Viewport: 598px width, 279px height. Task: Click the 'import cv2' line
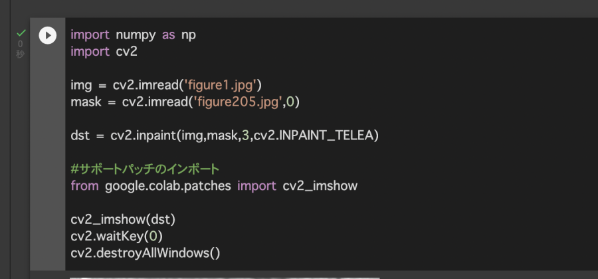coord(103,51)
